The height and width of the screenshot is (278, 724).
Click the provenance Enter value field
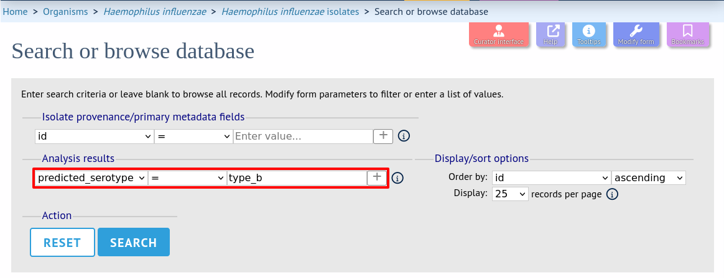tap(303, 137)
